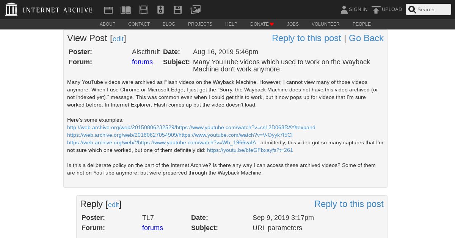Image resolution: width=455 pixels, height=238 pixels.
Task: Open the youtu.be/bfeGFbxayfs link
Action: pyautogui.click(x=250, y=150)
